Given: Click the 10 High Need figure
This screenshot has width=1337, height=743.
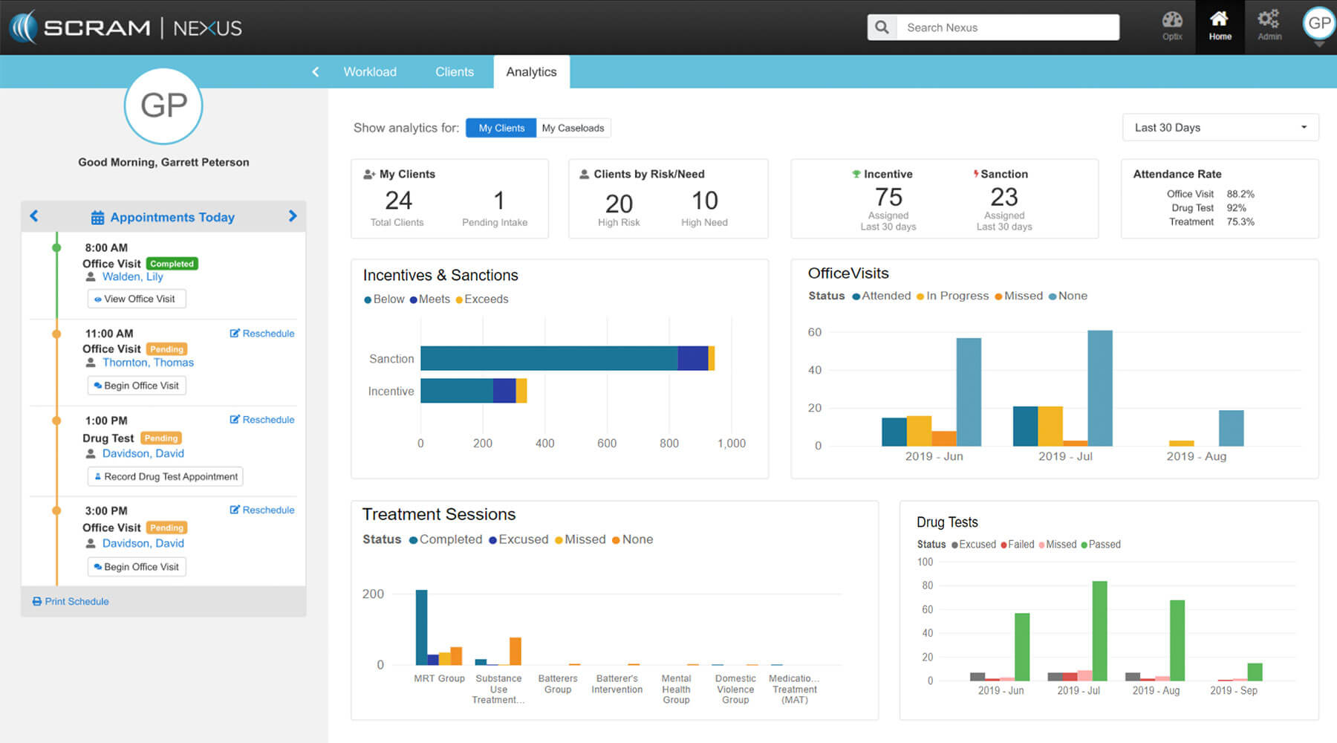Looking at the screenshot, I should click(704, 201).
